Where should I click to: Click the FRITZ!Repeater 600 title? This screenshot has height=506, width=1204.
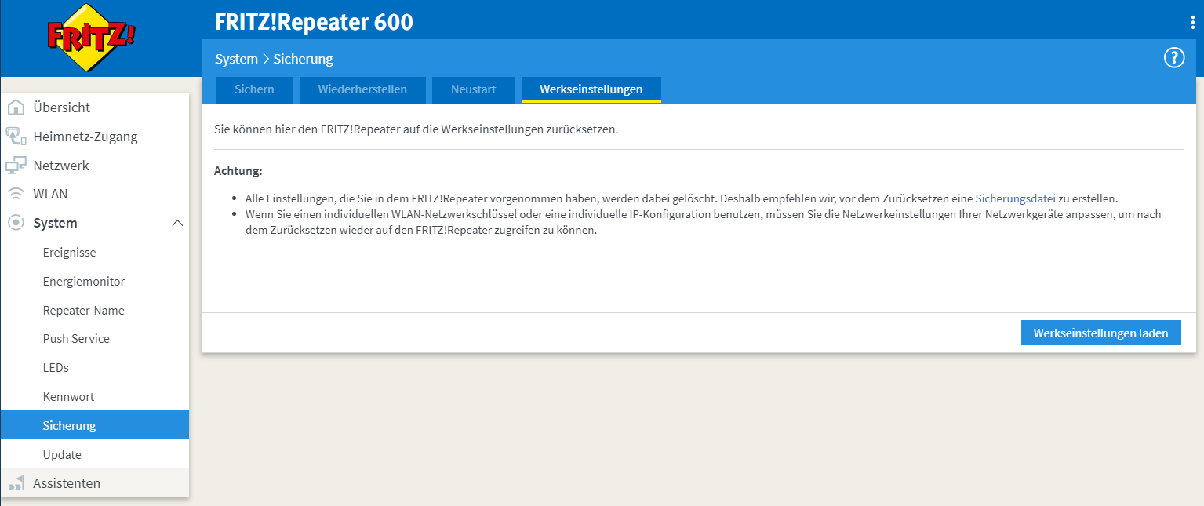[314, 22]
